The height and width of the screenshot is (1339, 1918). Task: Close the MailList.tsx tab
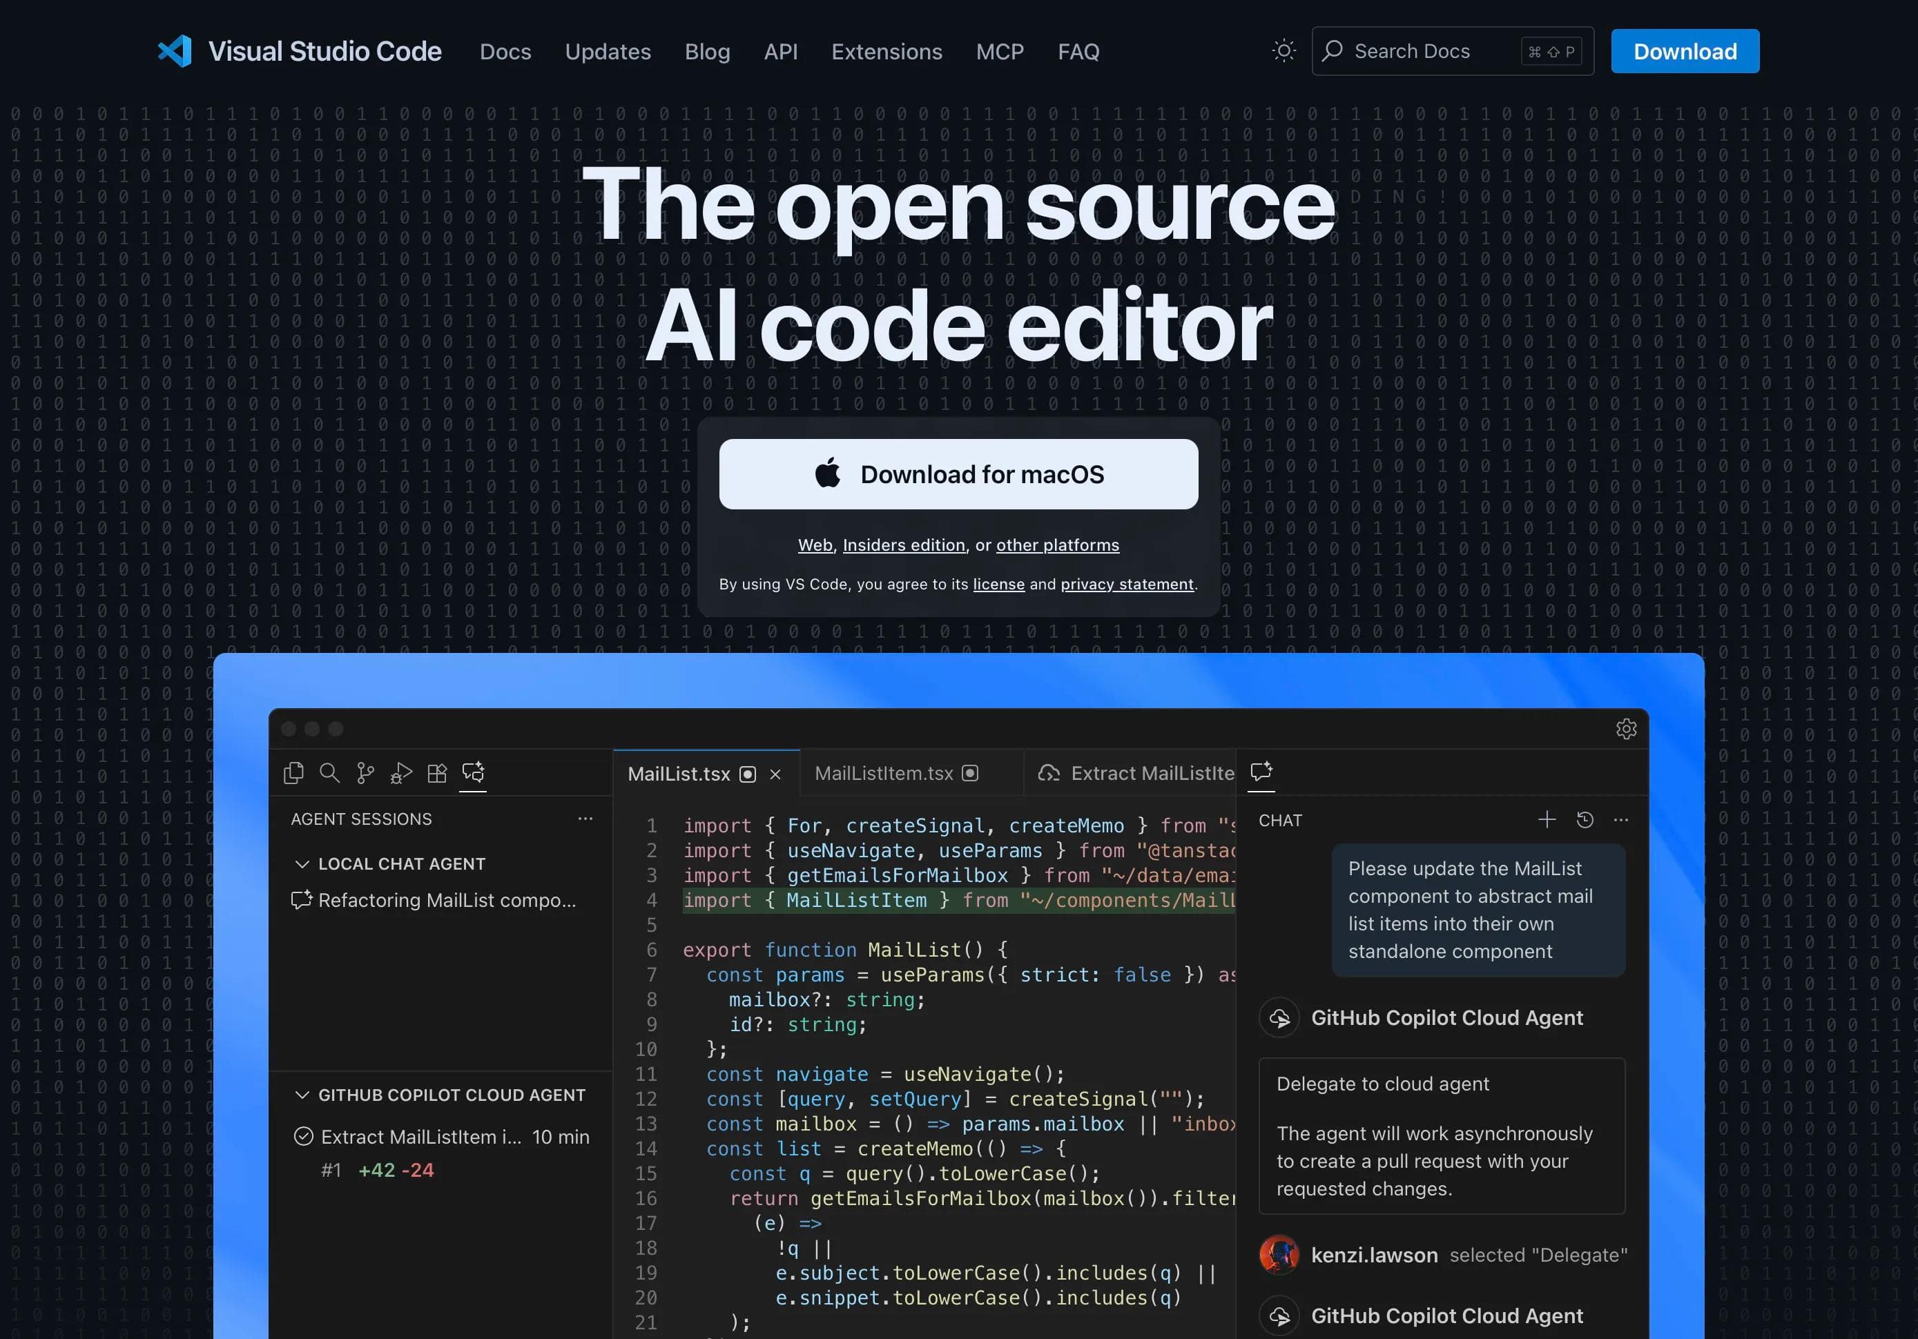[x=775, y=774]
